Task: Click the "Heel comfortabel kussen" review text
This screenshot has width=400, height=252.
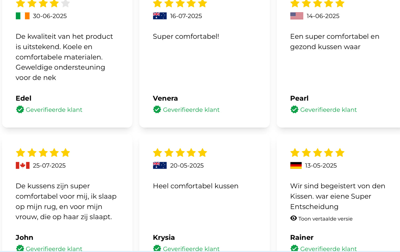Action: point(195,186)
